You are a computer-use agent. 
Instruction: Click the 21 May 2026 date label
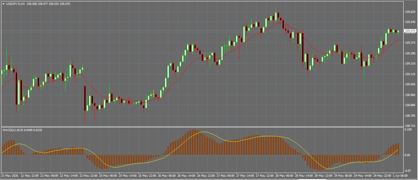[x=10, y=176]
